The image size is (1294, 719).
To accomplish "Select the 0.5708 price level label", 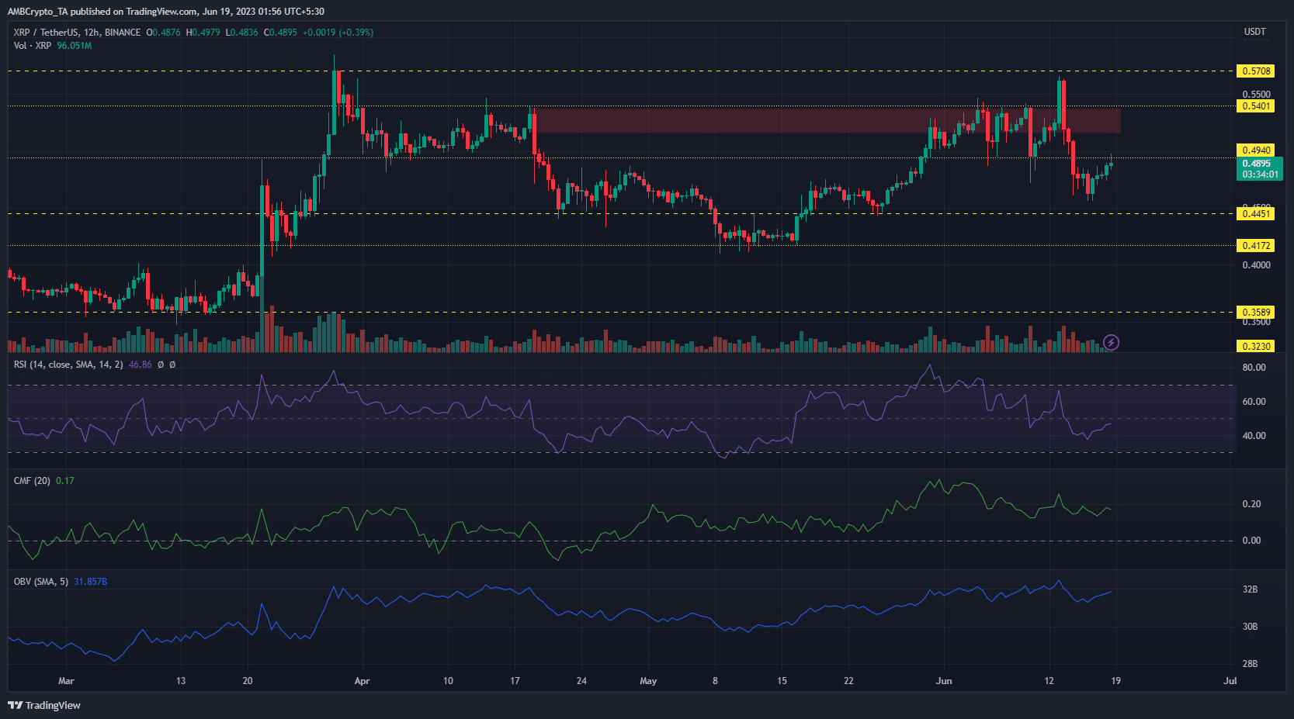I will pyautogui.click(x=1255, y=71).
